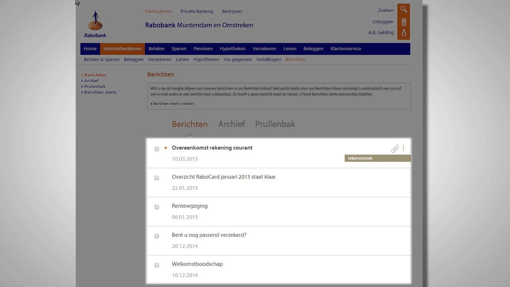This screenshot has width=510, height=287.
Task: Open the search magnifier icon
Action: [x=404, y=9]
